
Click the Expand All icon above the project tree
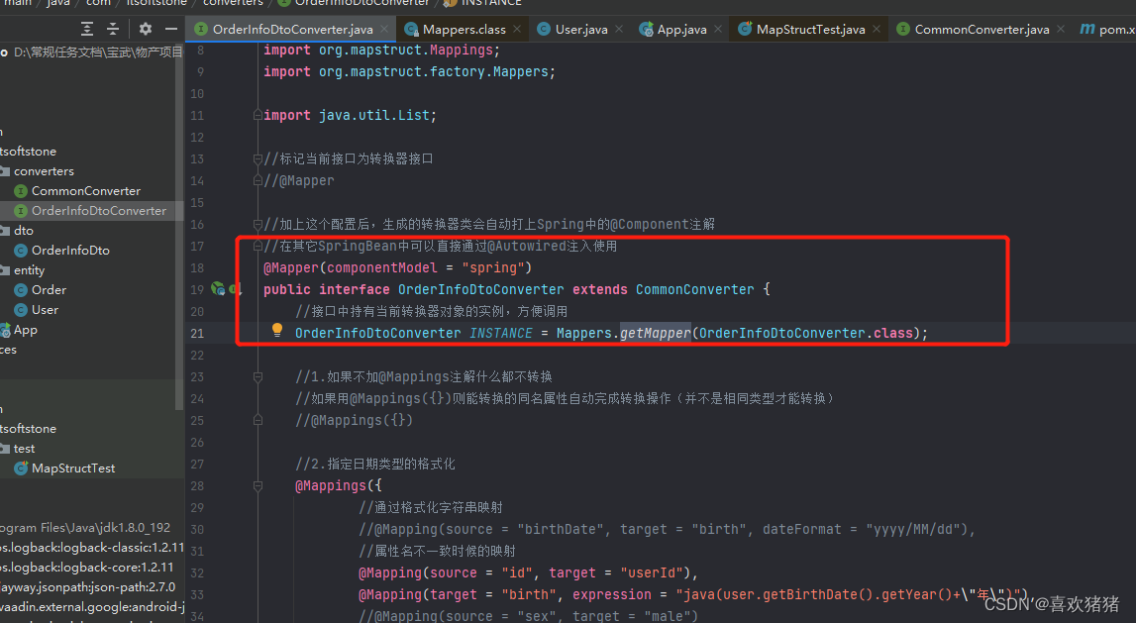[x=86, y=29]
